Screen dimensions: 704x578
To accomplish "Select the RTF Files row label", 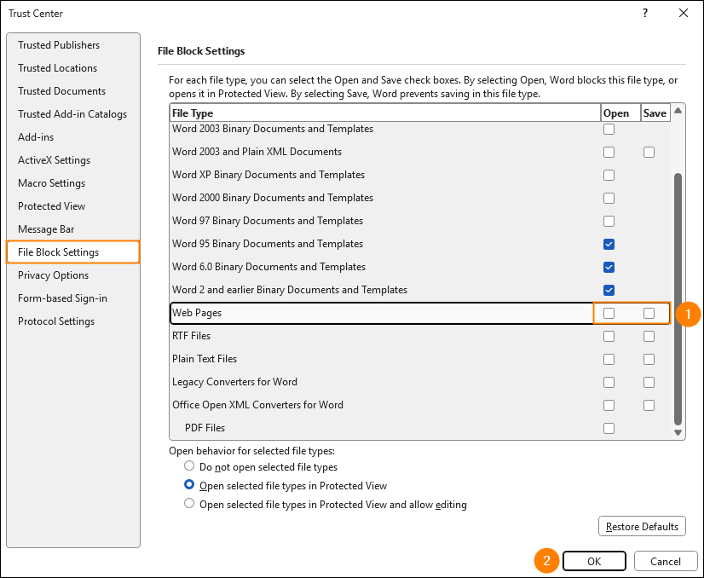I will pyautogui.click(x=191, y=336).
